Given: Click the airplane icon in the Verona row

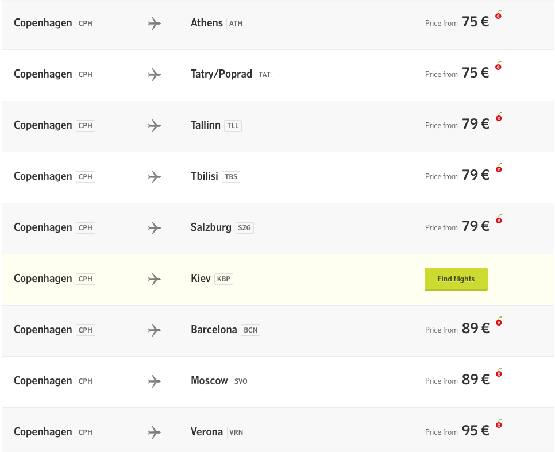Looking at the screenshot, I should 154,432.
